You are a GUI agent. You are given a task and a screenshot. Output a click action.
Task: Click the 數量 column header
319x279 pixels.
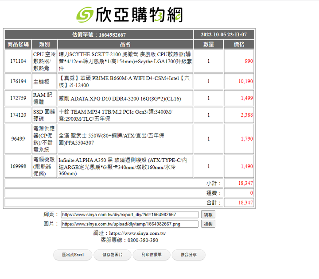click(209, 44)
